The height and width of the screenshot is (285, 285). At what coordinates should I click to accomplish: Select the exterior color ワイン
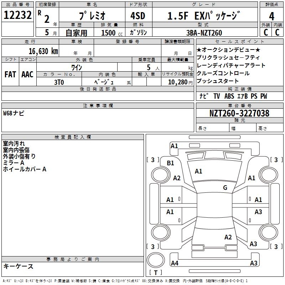(x=77, y=68)
